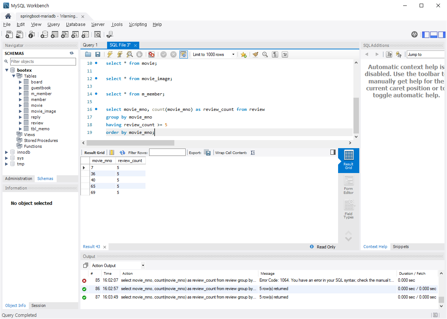Execute the statement under the cursor

[120, 55]
